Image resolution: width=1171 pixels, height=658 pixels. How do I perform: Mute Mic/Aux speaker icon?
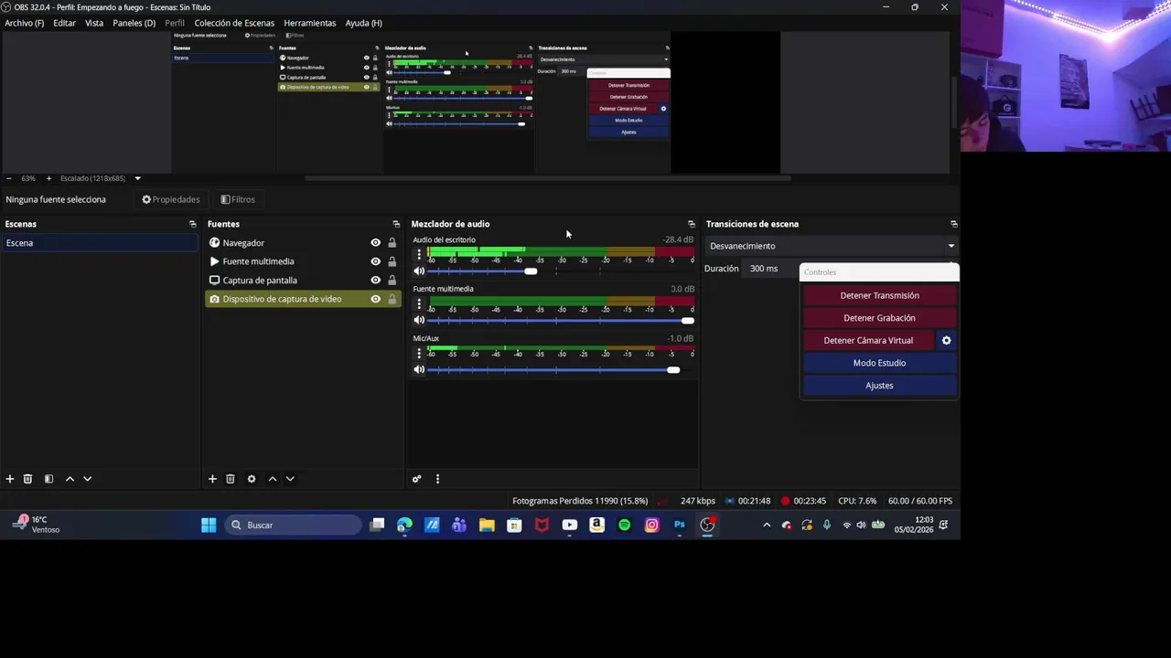419,370
